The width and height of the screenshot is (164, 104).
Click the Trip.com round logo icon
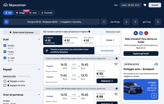(x=141, y=33)
